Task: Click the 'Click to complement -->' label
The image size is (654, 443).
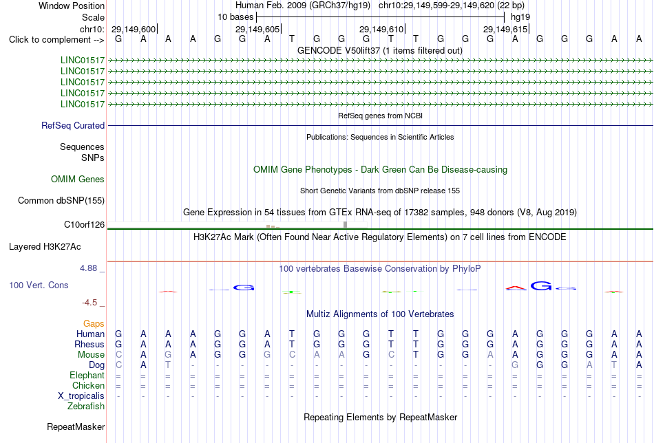Action: (x=56, y=40)
